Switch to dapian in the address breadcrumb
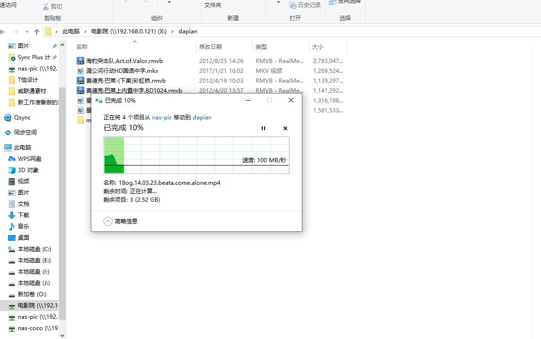Viewport: 541px width, 339px height. tap(188, 32)
